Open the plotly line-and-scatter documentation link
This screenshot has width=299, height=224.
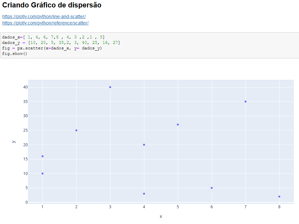[x=44, y=16]
